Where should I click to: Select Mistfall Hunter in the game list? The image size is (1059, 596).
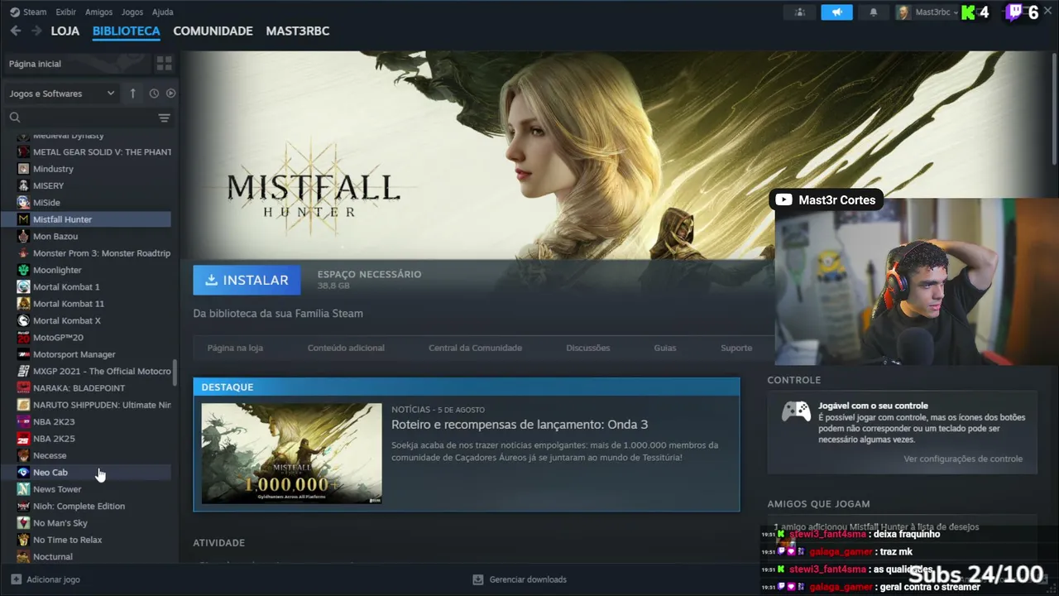(x=86, y=219)
